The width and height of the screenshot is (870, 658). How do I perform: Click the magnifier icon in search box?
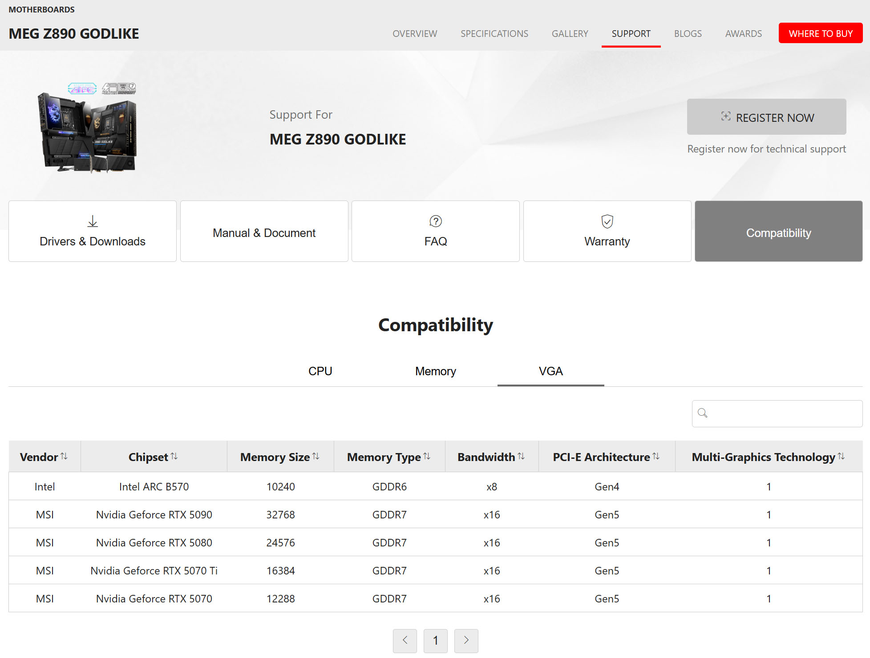[703, 413]
